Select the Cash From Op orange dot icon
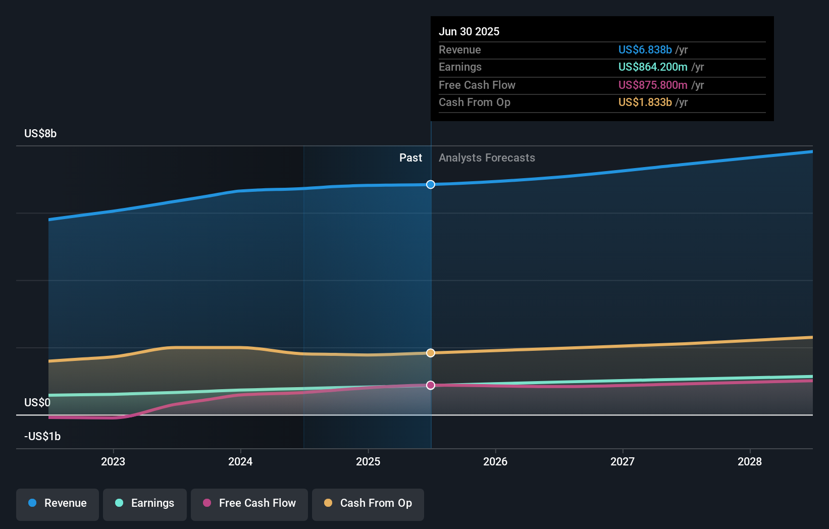This screenshot has height=529, width=829. click(329, 503)
